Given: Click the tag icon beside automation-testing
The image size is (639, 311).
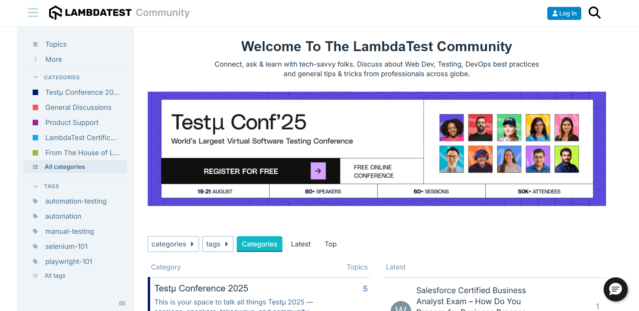Looking at the screenshot, I should point(35,201).
